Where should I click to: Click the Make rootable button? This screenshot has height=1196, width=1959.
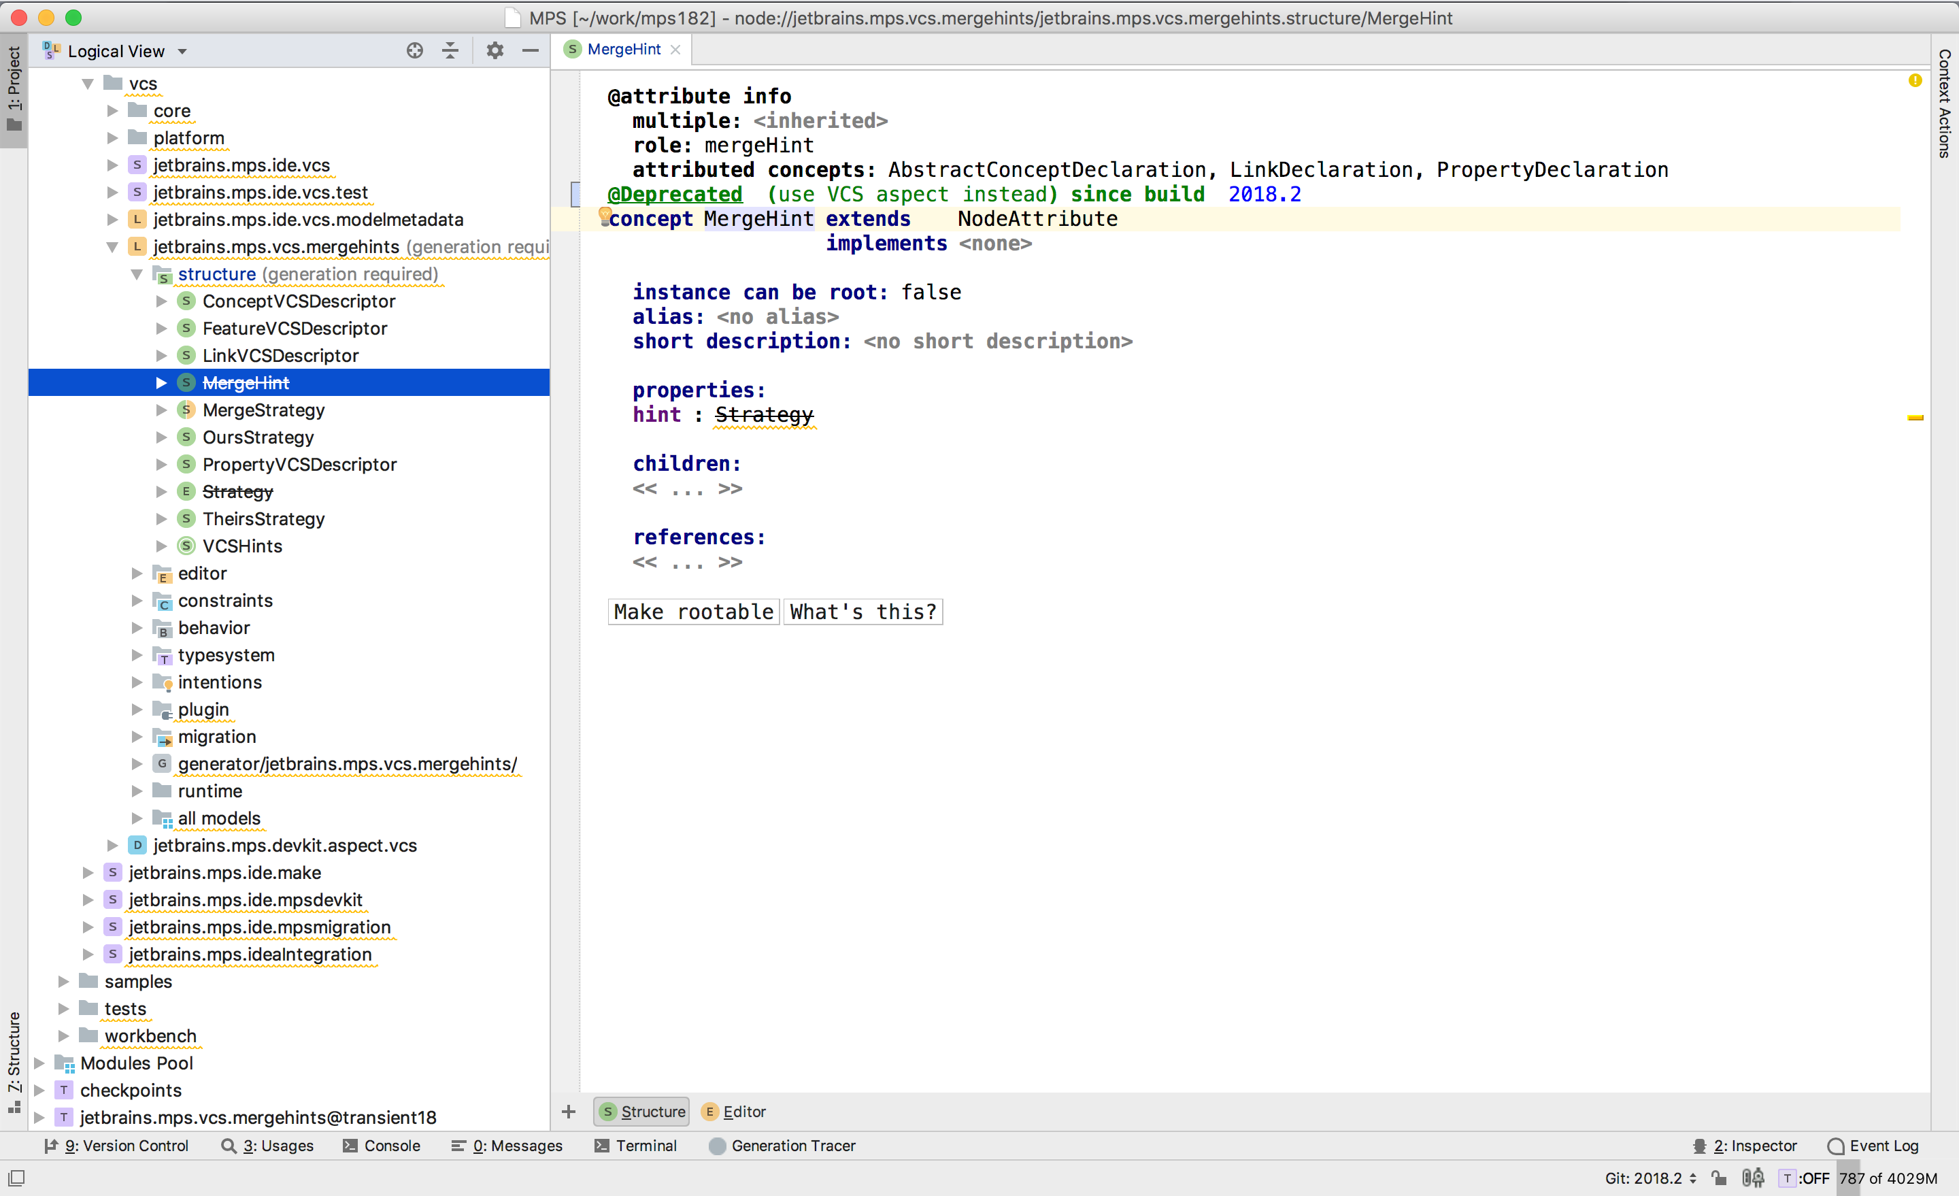pos(693,612)
